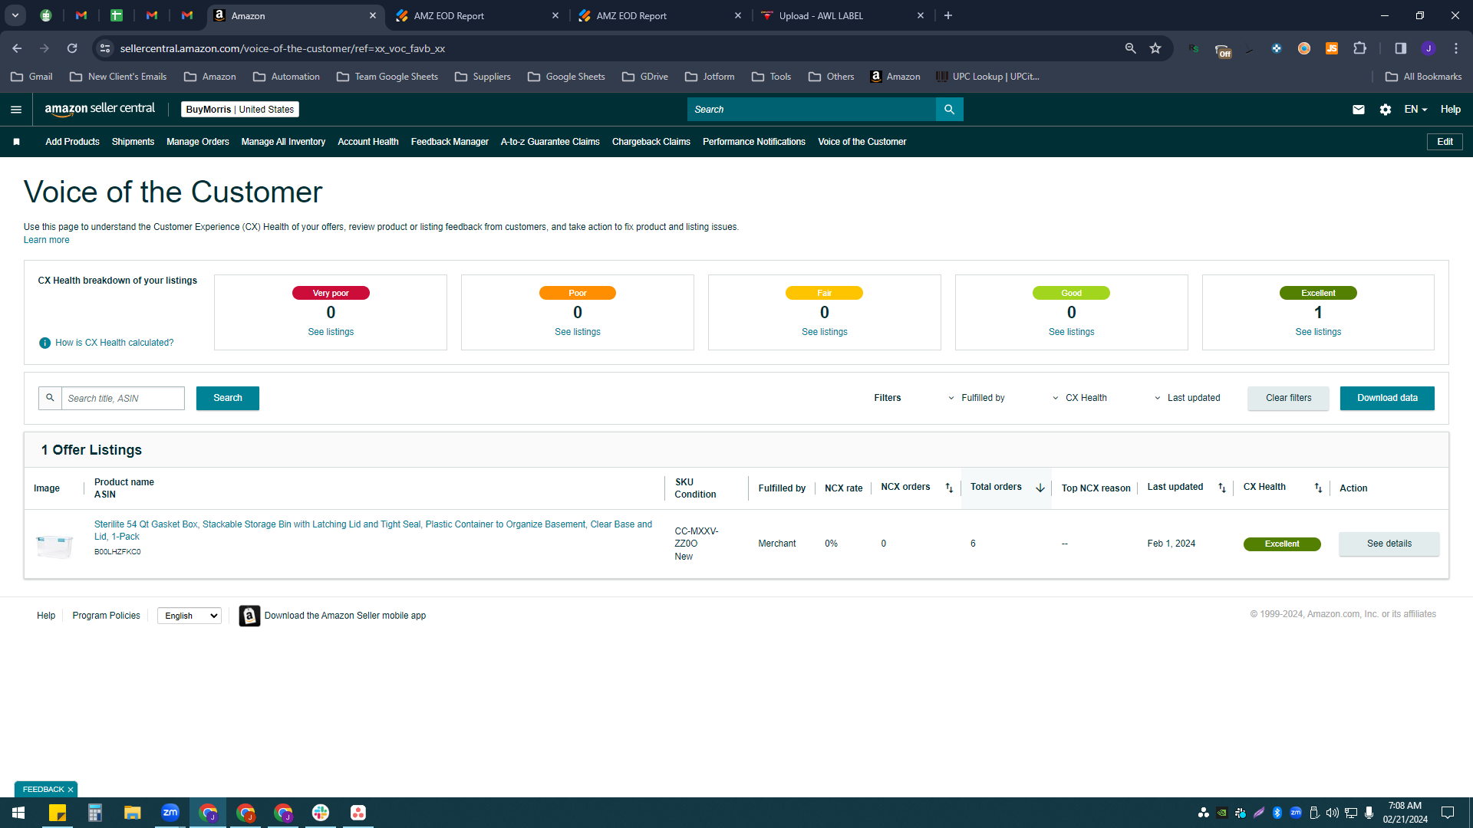Click the teal Search button for listings
This screenshot has height=828, width=1473.
pyautogui.click(x=228, y=398)
